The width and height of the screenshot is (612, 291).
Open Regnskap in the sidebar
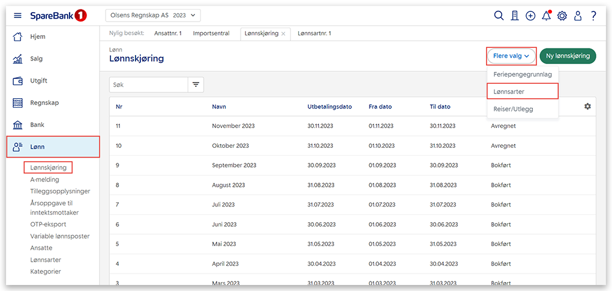pos(46,103)
